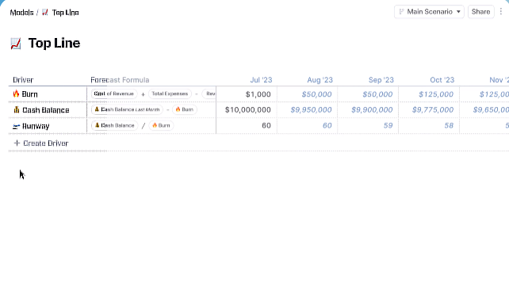The height and width of the screenshot is (305, 509).
Task: Click the Driver column header
Action: coord(23,80)
